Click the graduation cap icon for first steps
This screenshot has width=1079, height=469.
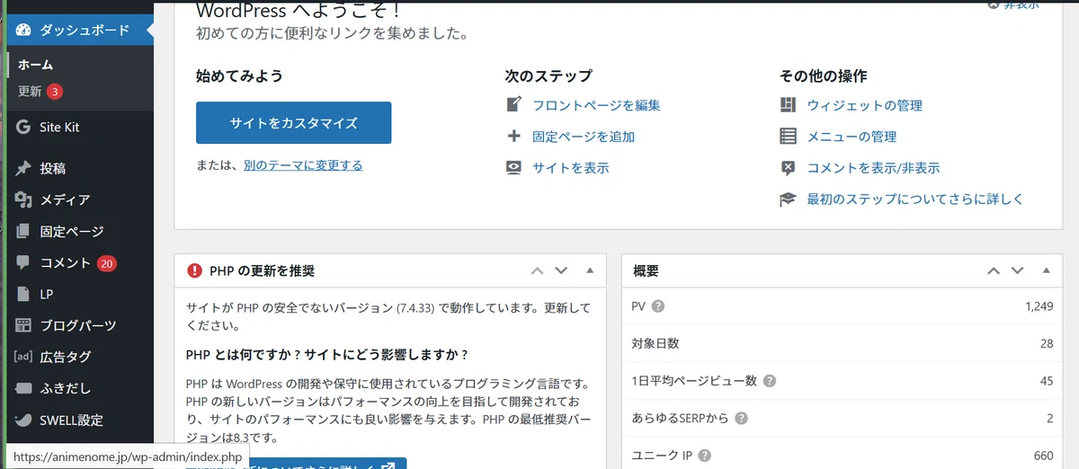click(x=789, y=199)
